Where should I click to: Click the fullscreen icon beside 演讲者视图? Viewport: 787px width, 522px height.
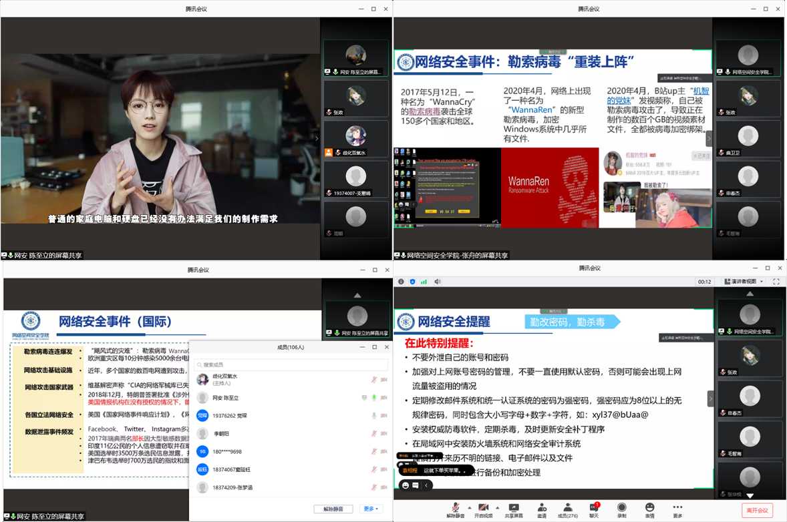776,282
